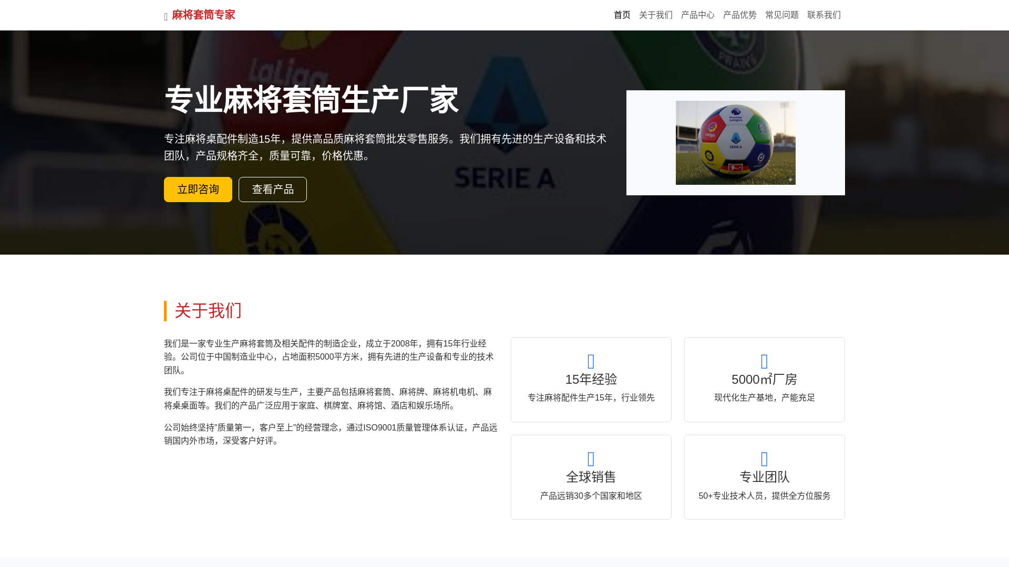Click the icon above 5000㎡厂房
The width and height of the screenshot is (1009, 567).
coord(765,361)
